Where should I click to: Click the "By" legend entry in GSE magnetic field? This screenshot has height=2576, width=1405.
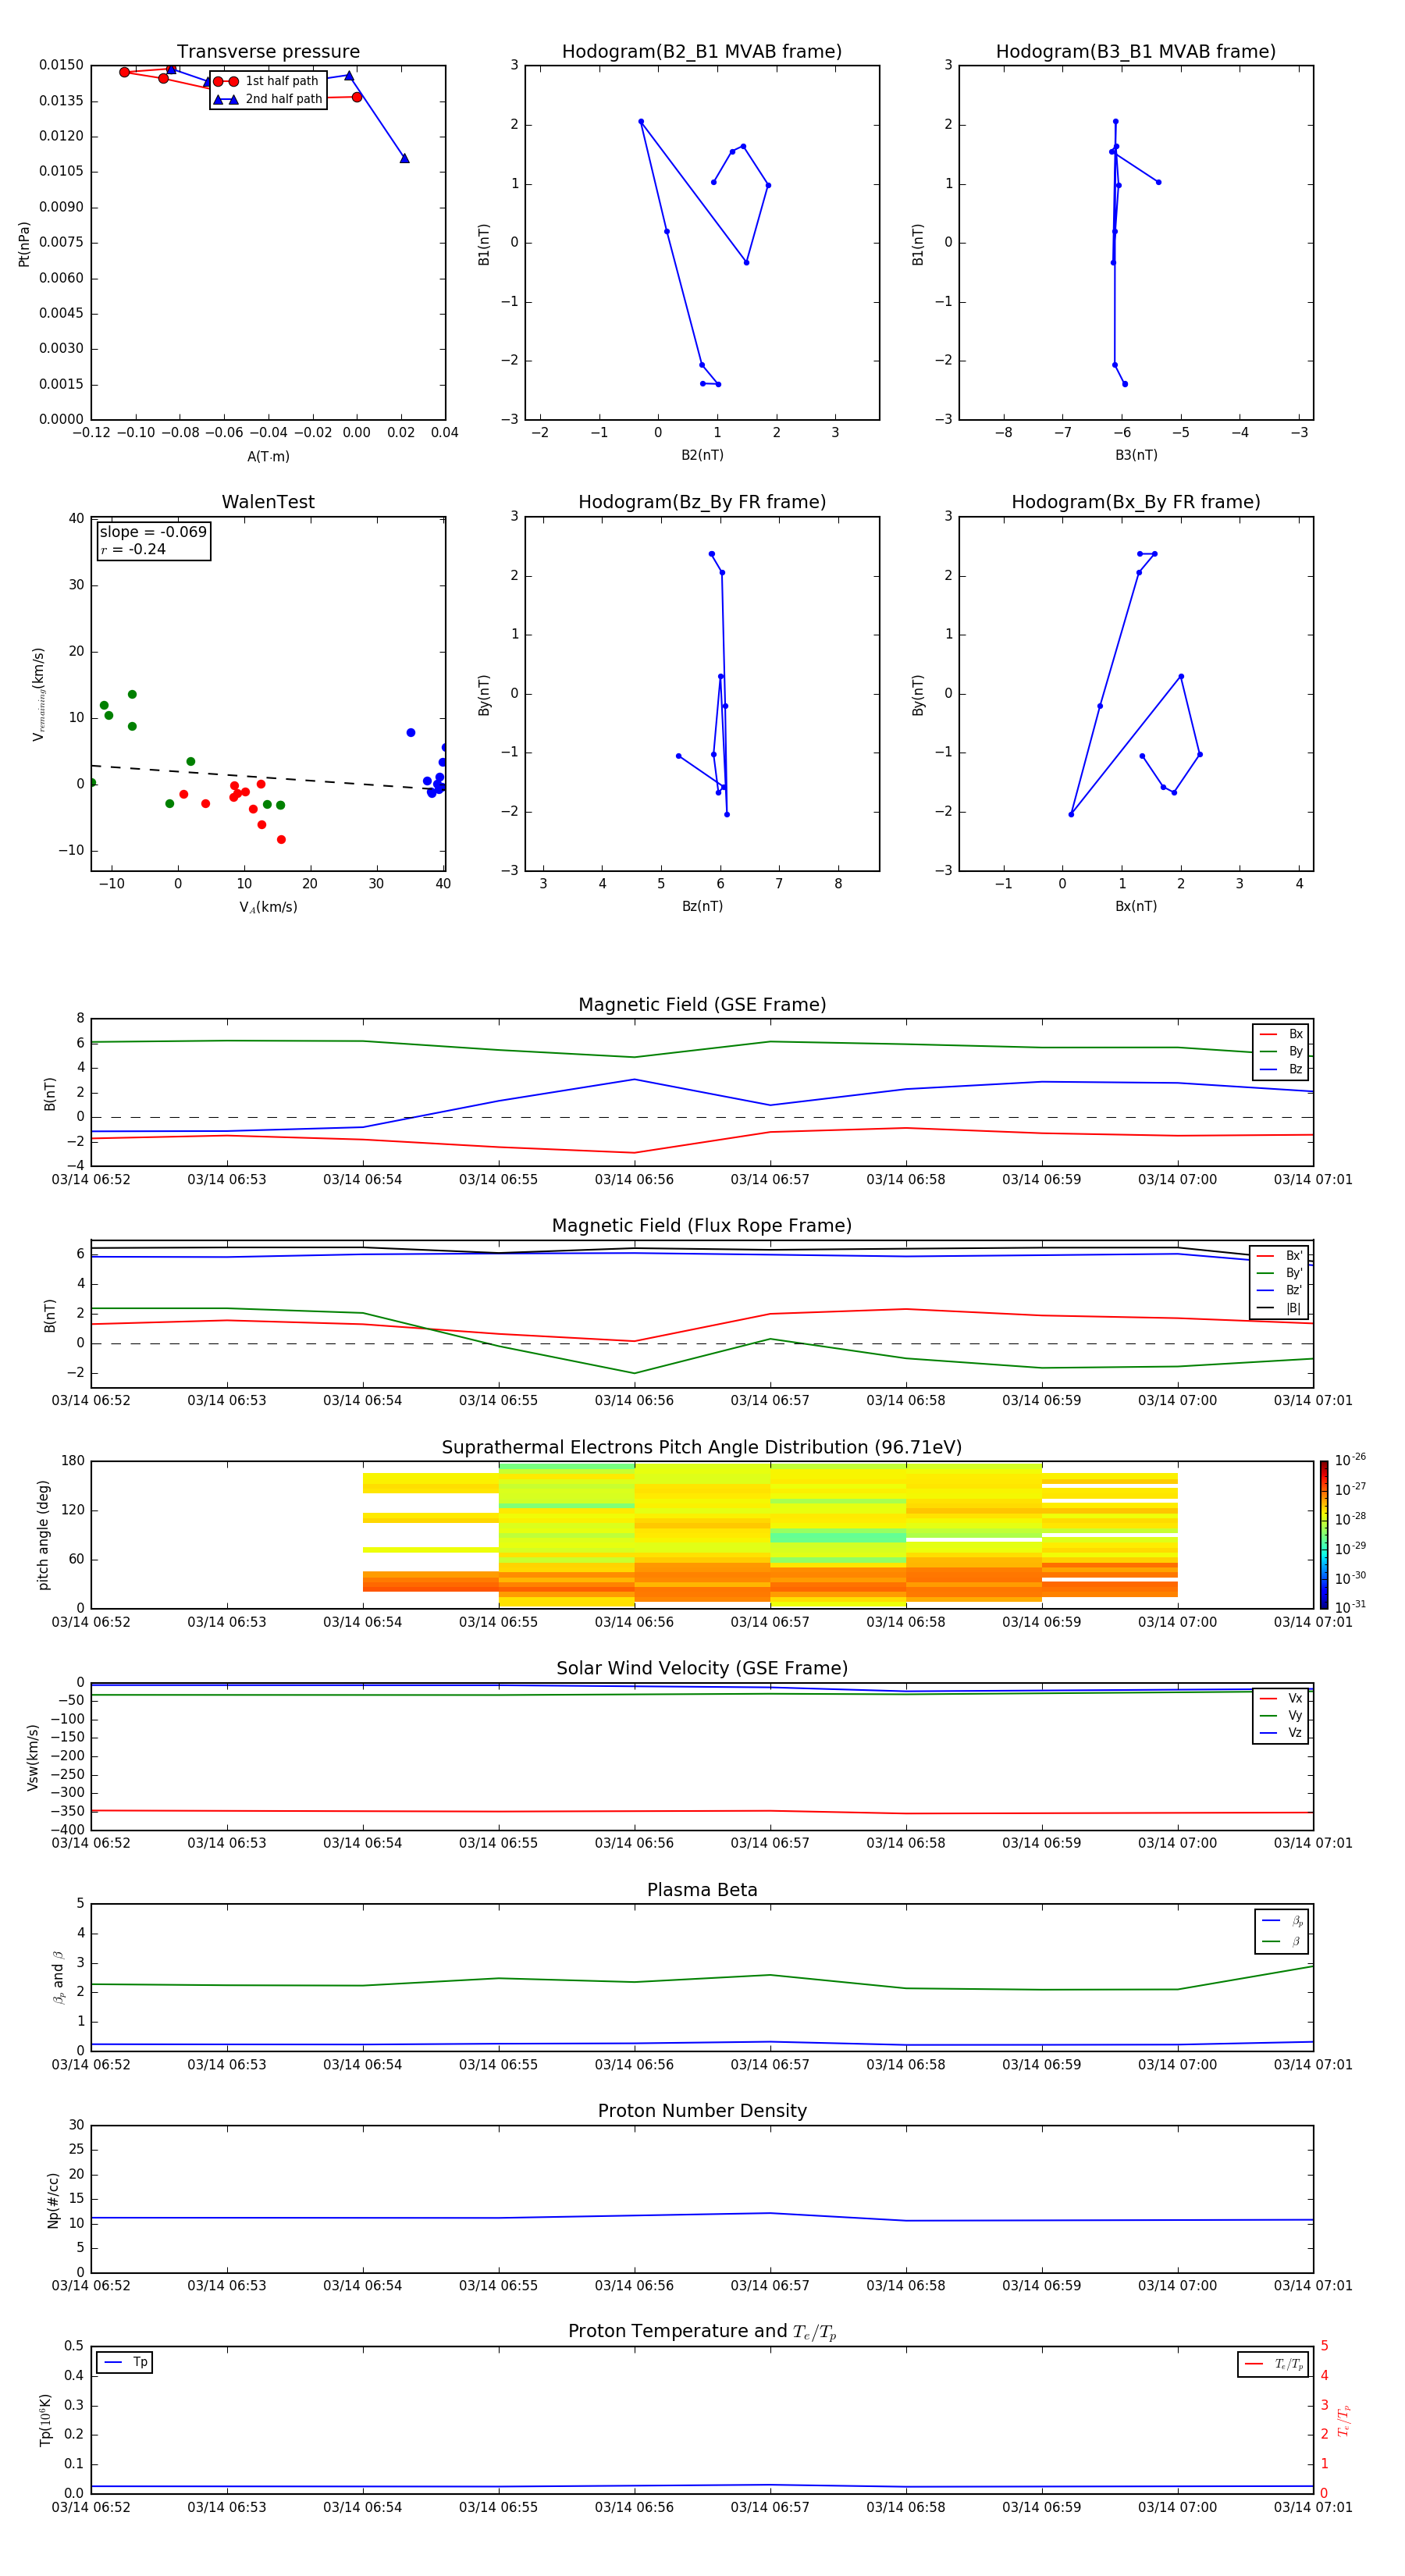pos(1281,1052)
